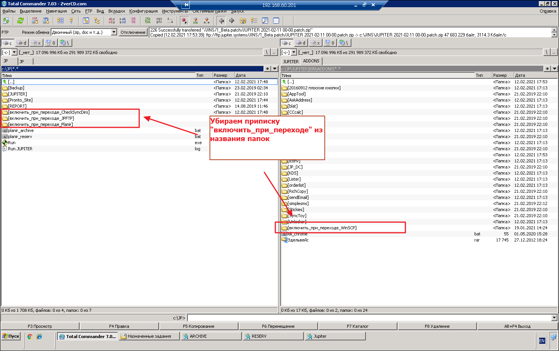Click the x.ab y.cd rename icon
The width and height of the screenshot is (559, 351).
click(122, 21)
